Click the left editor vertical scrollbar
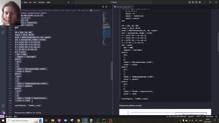This screenshot has height=123, width=219. click(112, 71)
